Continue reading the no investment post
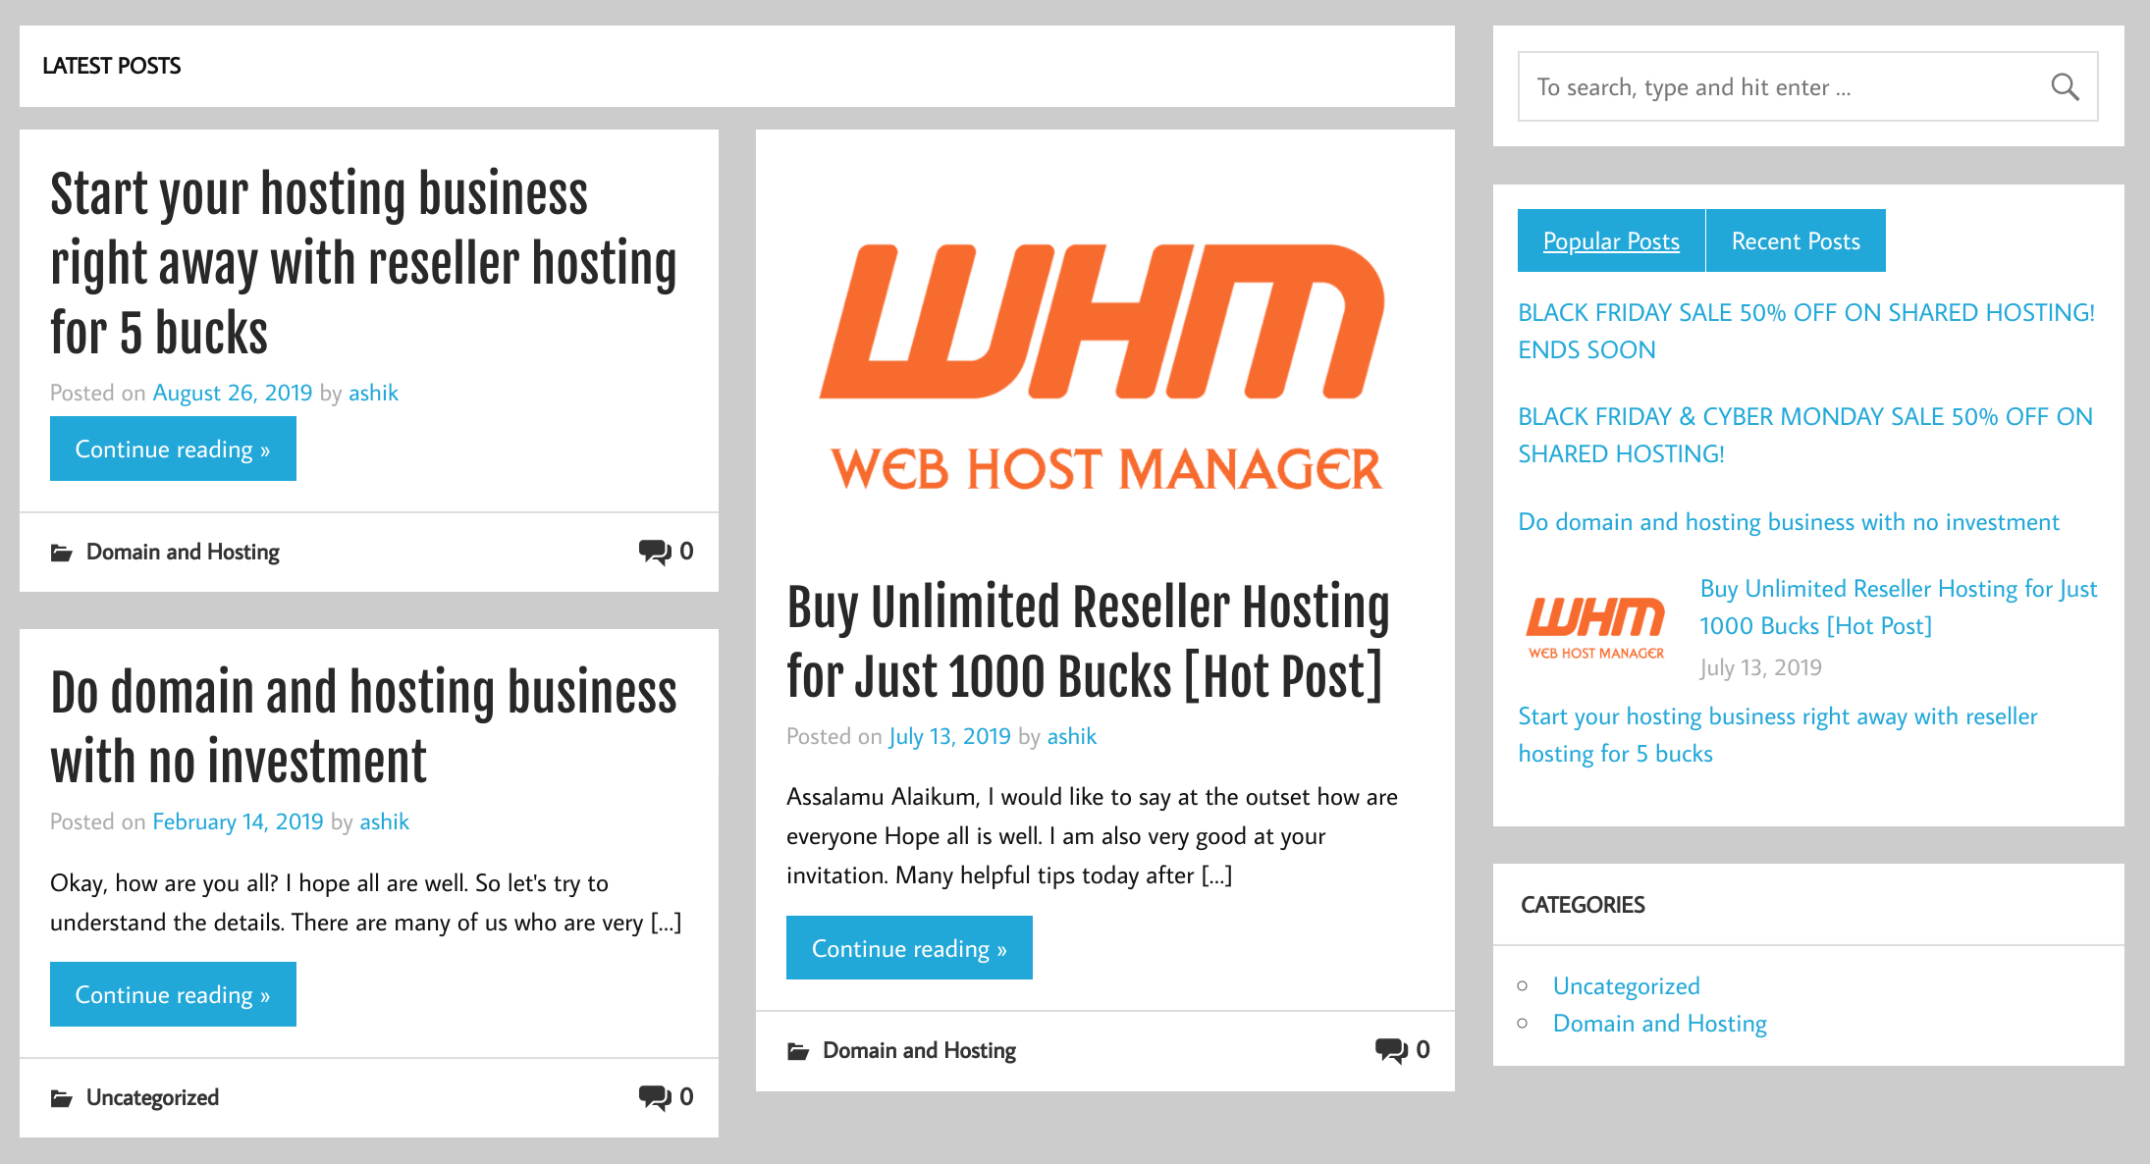This screenshot has height=1164, width=2150. point(173,994)
